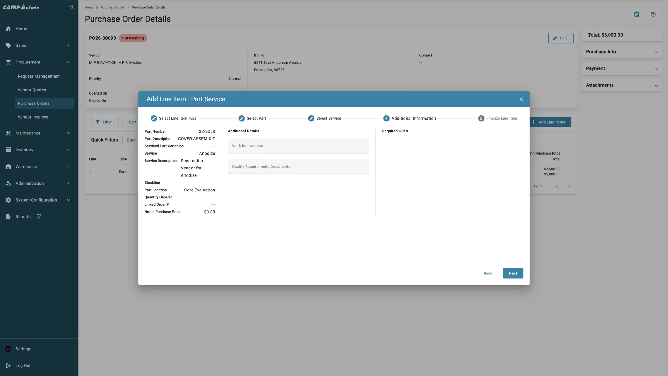The height and width of the screenshot is (376, 668).
Task: Click the Select Service step pencil icon
Action: tap(311, 118)
